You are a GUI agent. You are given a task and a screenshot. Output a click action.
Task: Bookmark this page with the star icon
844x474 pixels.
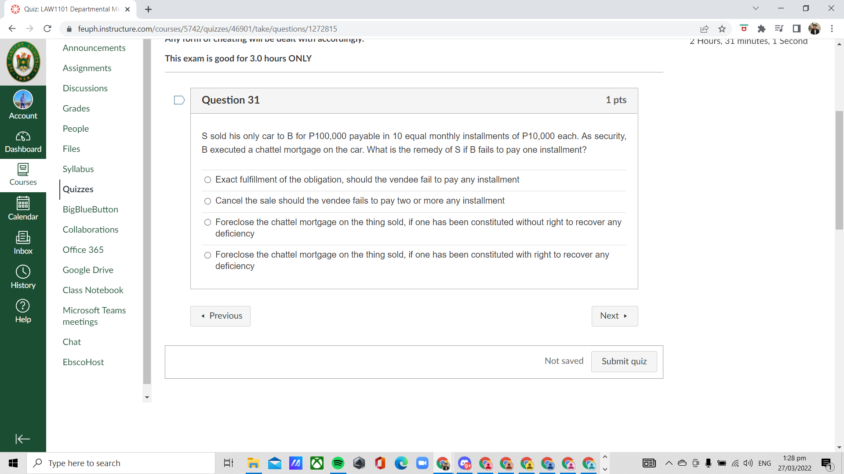[722, 29]
